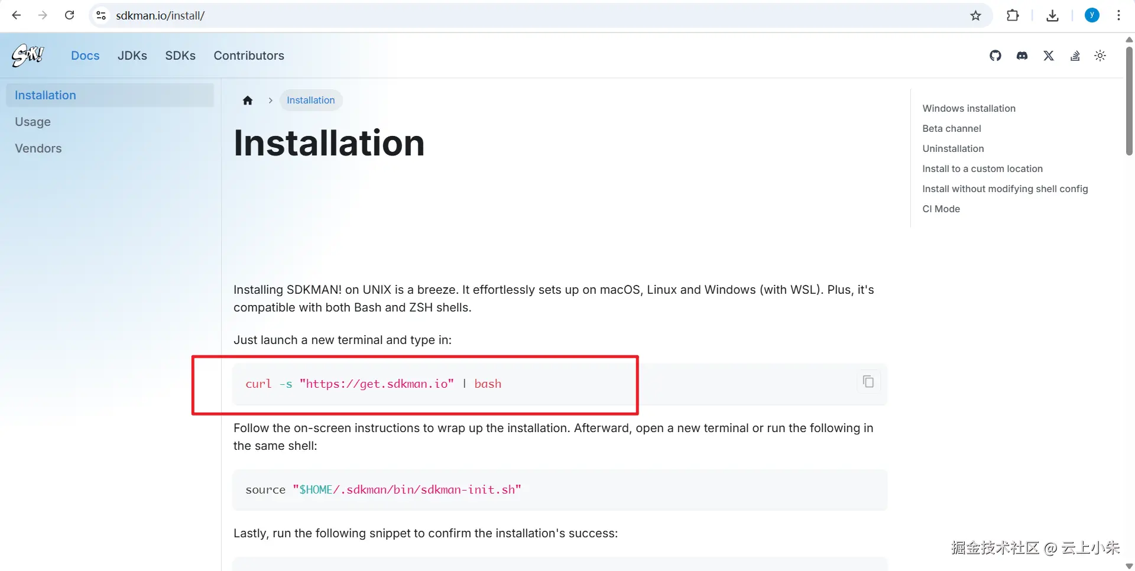Open the browser downloads panel
1135x571 pixels.
click(1052, 15)
